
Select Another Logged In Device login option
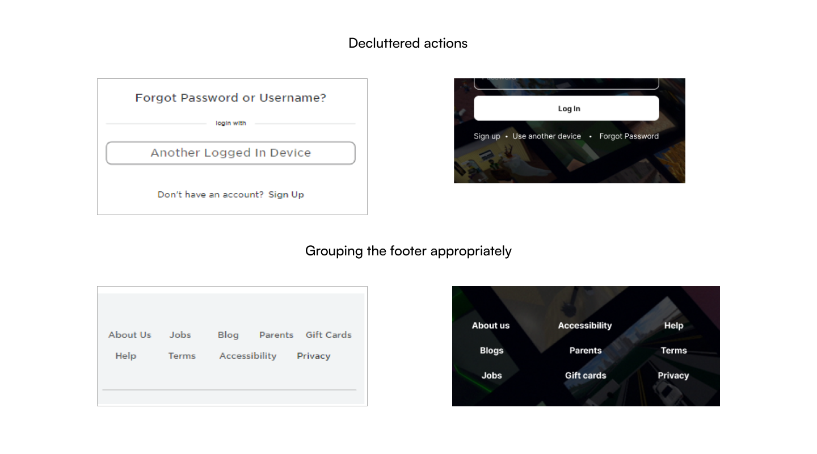tap(230, 153)
